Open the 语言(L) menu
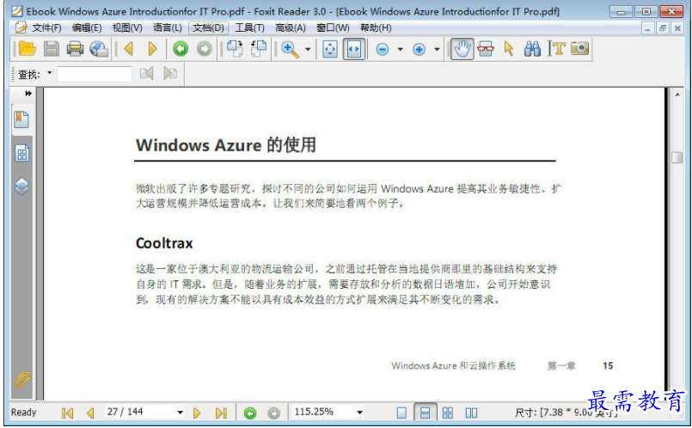The height and width of the screenshot is (428, 692). (168, 28)
